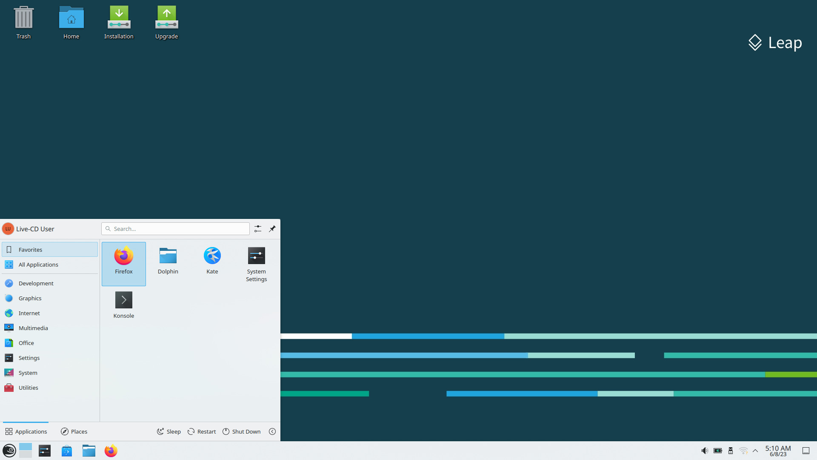Select the Favorites category
The height and width of the screenshot is (460, 817).
[x=50, y=250]
